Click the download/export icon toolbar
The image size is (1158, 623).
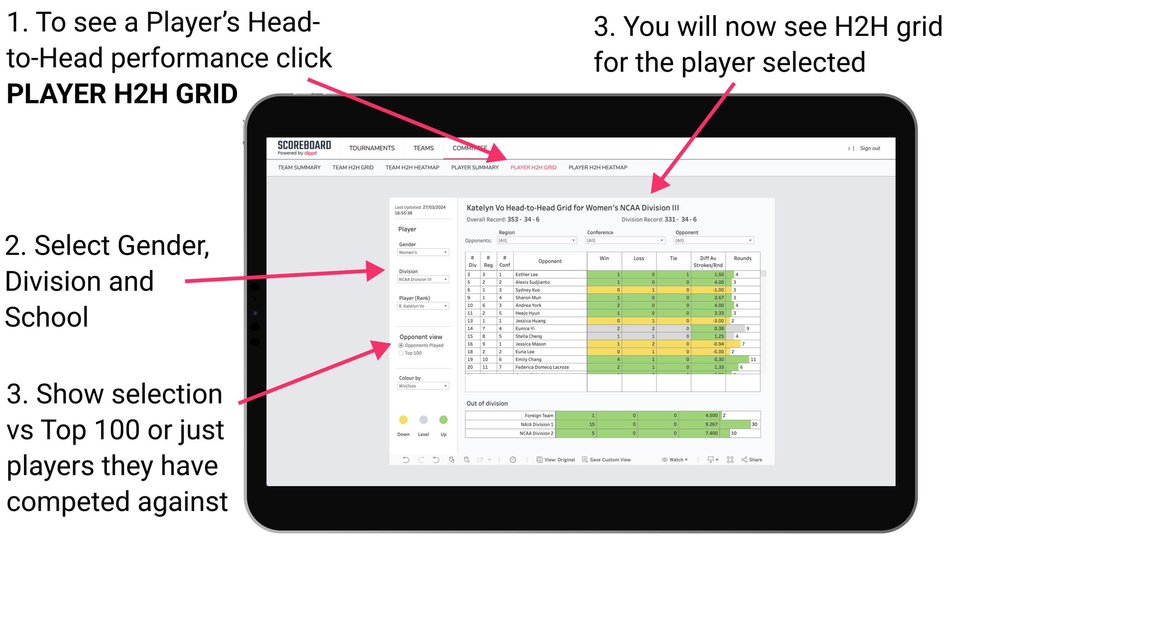pyautogui.click(x=707, y=460)
